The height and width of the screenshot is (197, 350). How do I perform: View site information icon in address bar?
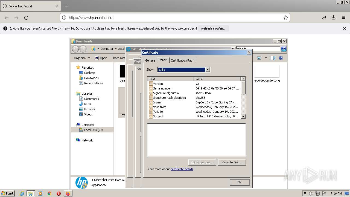64,18
